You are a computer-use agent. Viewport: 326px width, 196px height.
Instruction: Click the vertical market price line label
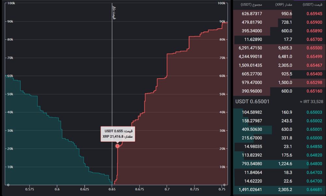pyautogui.click(x=114, y=12)
